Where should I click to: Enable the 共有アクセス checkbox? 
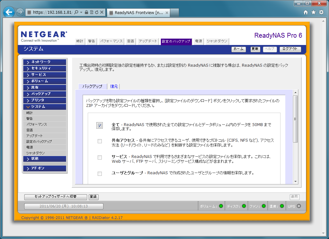tap(100, 141)
